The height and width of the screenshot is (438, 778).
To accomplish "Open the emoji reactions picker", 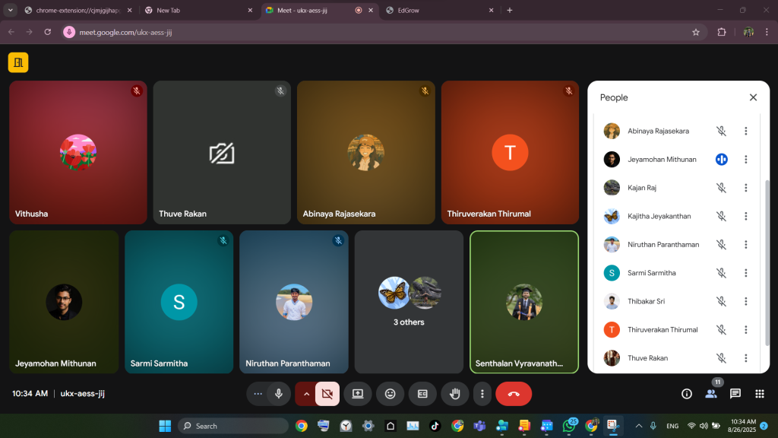I will pyautogui.click(x=391, y=394).
